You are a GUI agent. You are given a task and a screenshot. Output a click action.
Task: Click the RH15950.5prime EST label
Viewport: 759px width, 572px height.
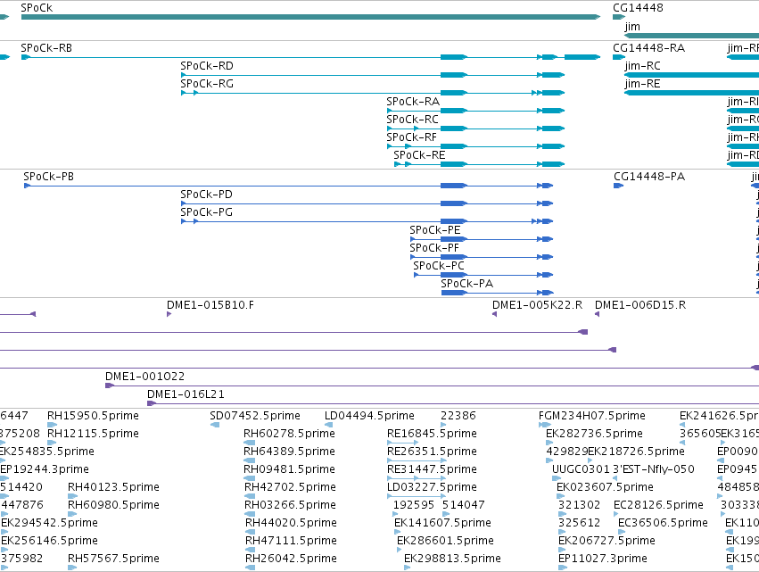93,416
